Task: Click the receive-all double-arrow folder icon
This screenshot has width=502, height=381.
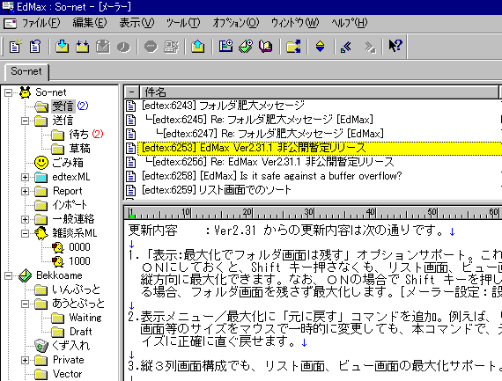Action: (82, 47)
